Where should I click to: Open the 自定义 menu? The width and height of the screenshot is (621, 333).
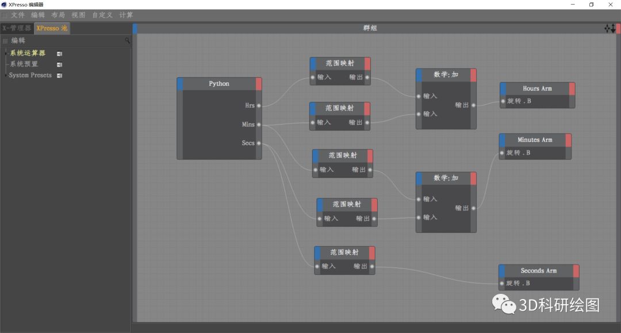click(x=102, y=15)
